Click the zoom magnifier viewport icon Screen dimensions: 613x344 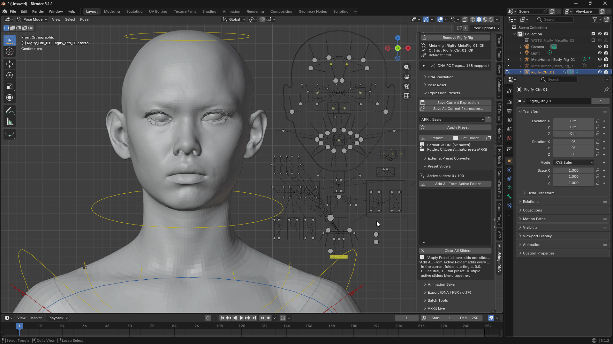coord(407,67)
